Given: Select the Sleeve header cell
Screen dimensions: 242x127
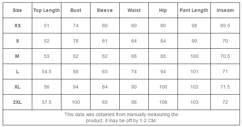Looking at the screenshot, I should tap(105, 10).
